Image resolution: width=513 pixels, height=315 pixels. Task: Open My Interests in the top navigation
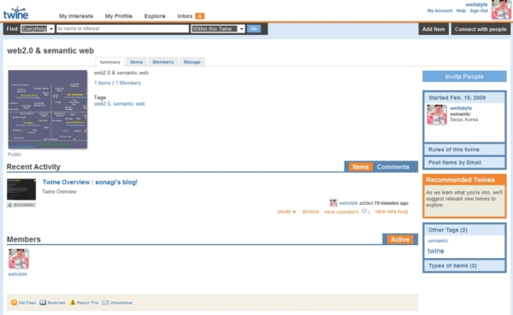pyautogui.click(x=76, y=16)
